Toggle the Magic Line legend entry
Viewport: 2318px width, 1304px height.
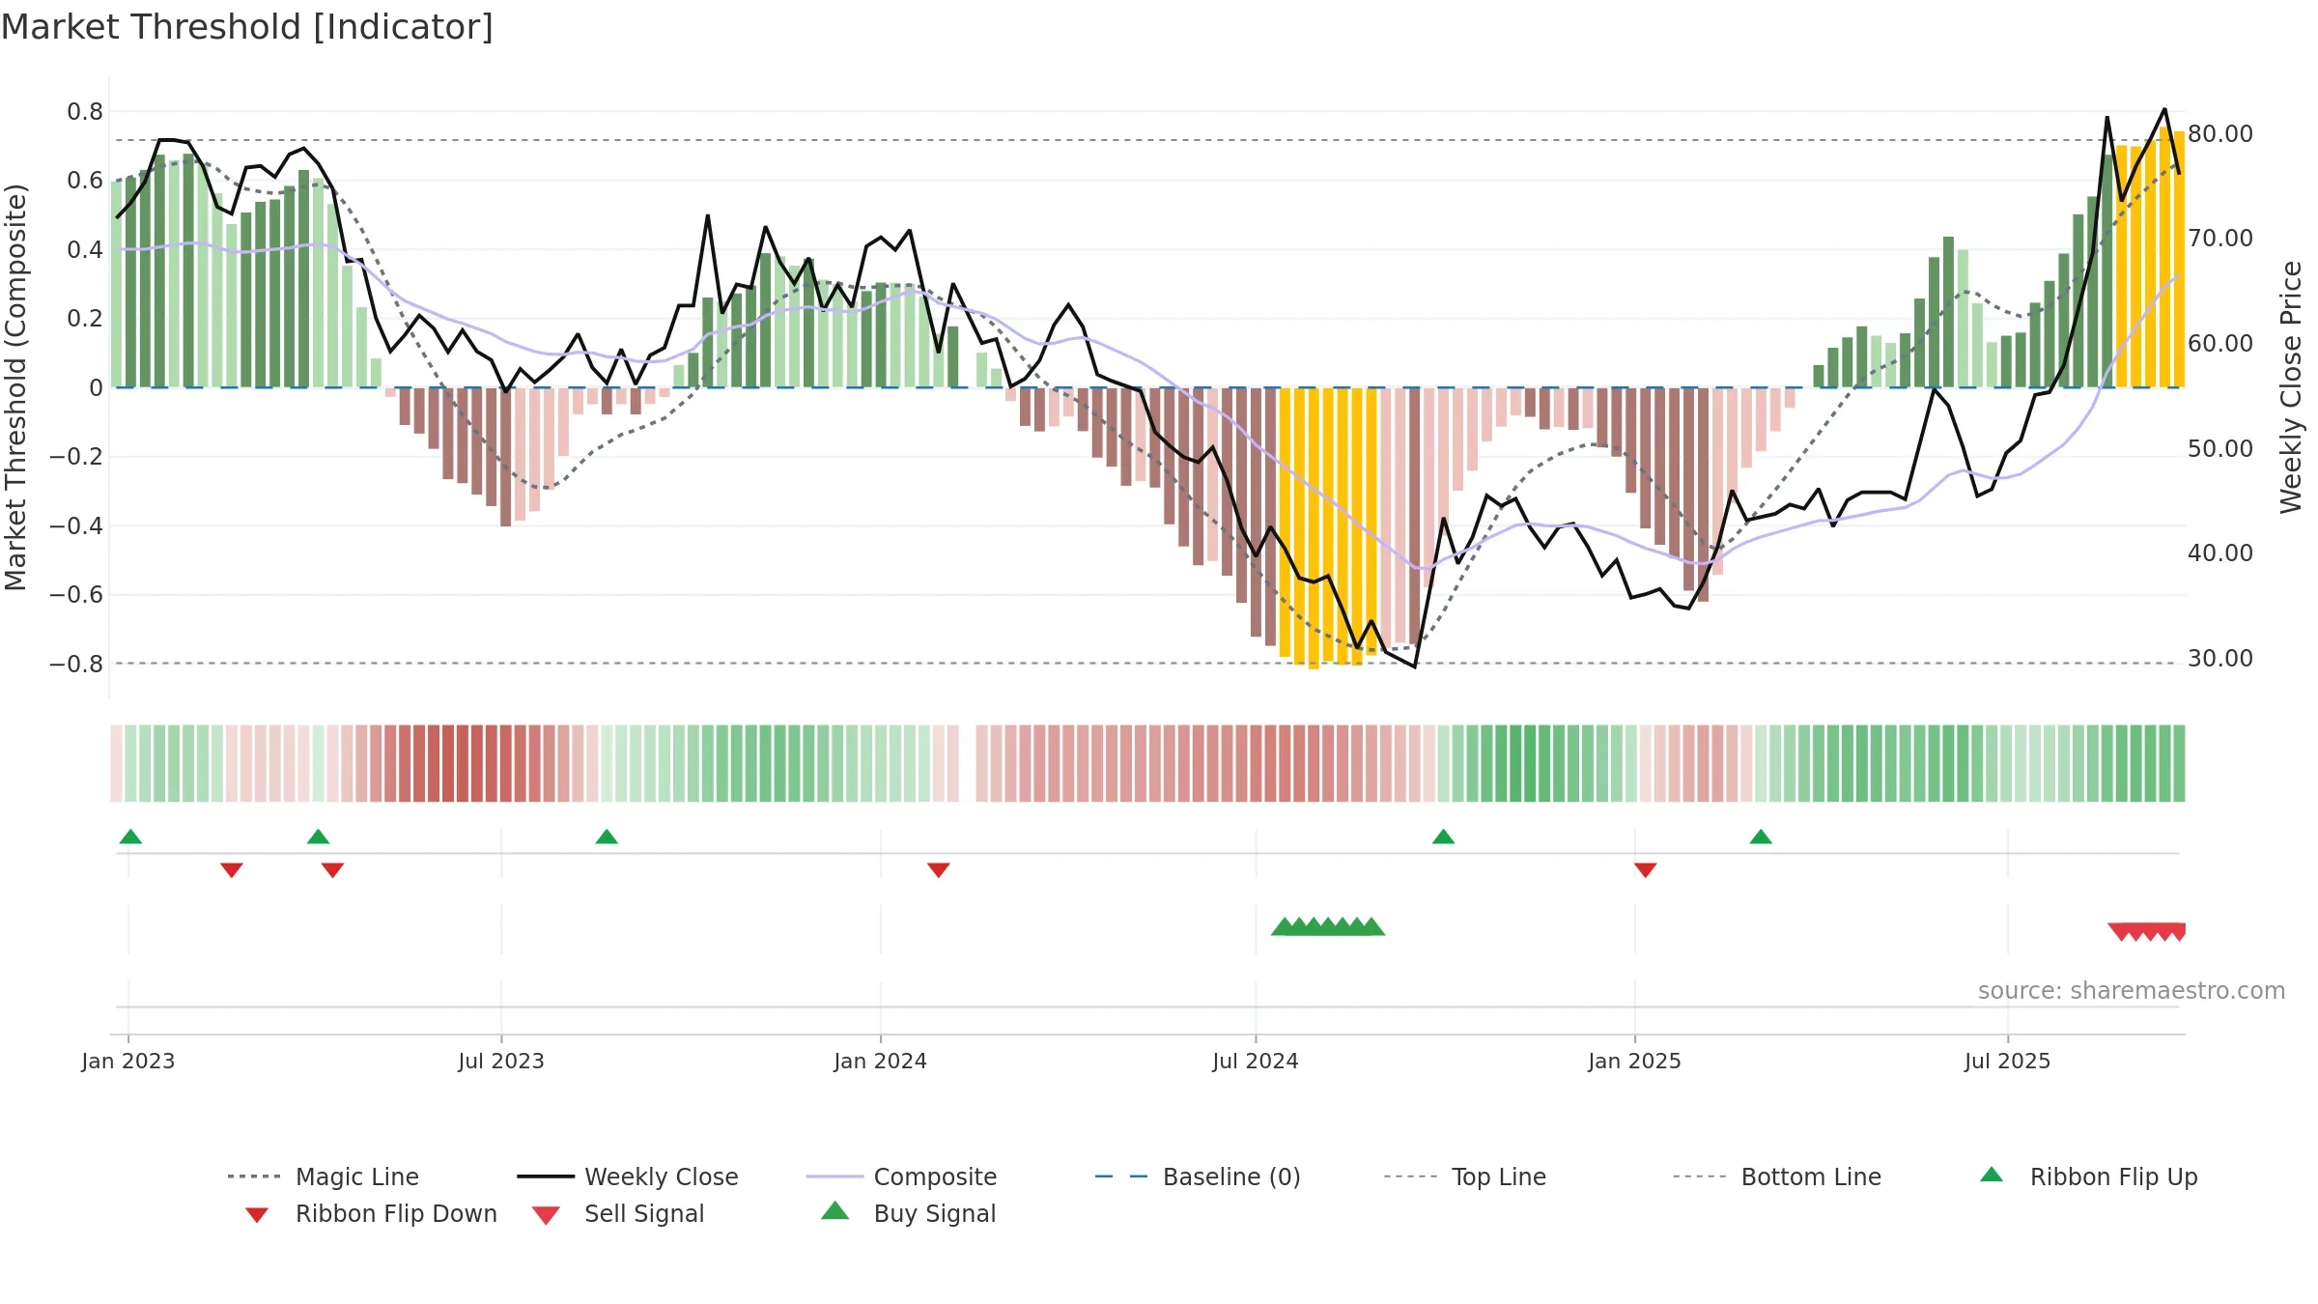pyautogui.click(x=323, y=1176)
